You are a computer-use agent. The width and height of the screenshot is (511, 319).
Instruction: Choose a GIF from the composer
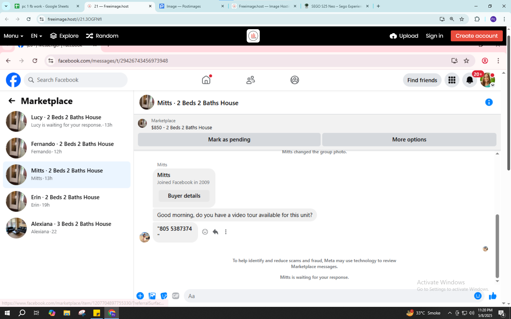click(176, 296)
